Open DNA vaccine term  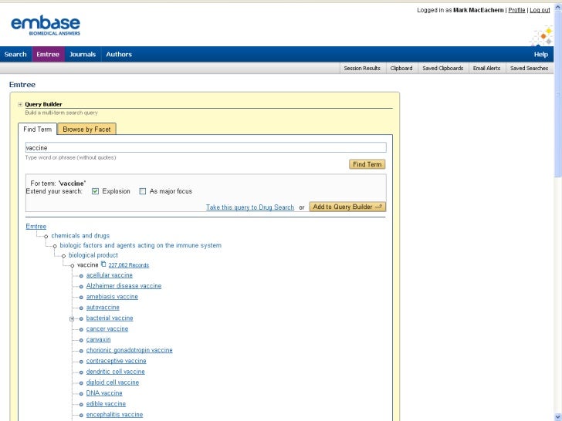click(x=104, y=393)
